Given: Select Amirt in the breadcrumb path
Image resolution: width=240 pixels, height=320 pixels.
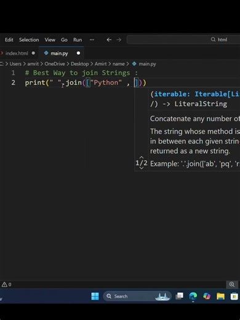Looking at the screenshot, I should point(100,64).
